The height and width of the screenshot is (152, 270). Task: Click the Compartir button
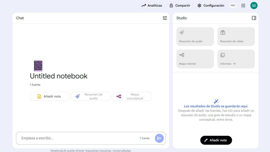tap(180, 5)
